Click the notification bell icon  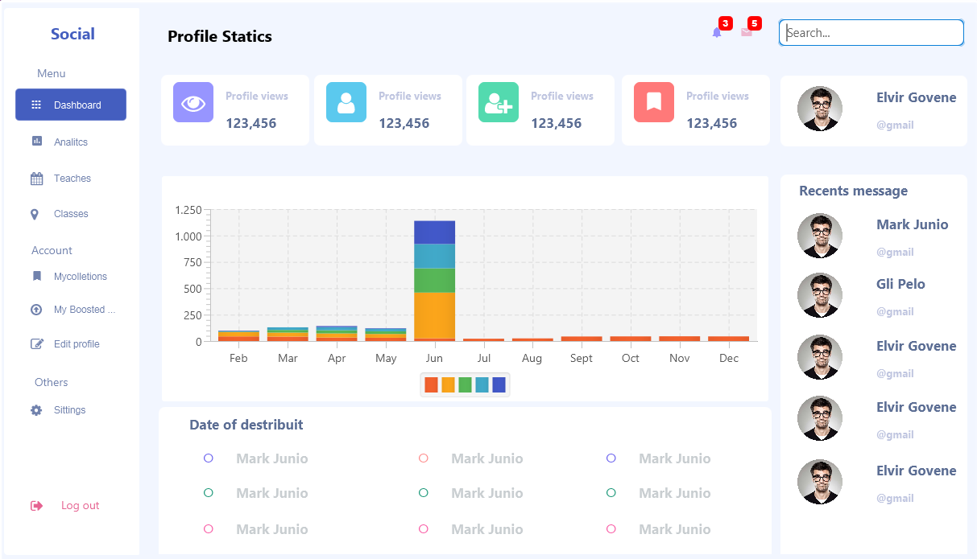click(x=717, y=33)
